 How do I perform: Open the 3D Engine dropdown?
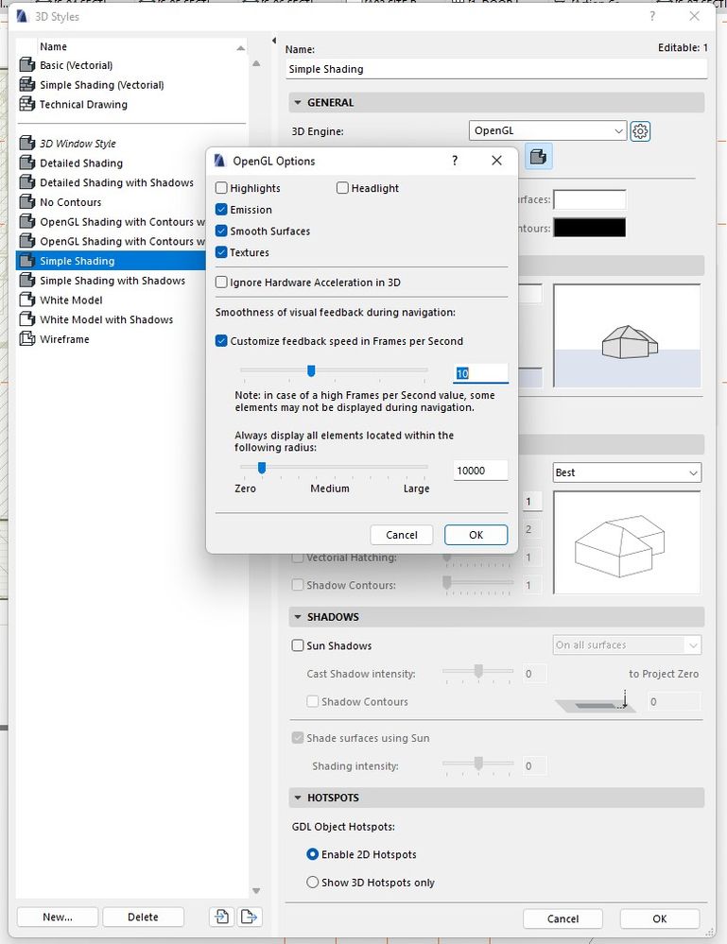pyautogui.click(x=547, y=130)
